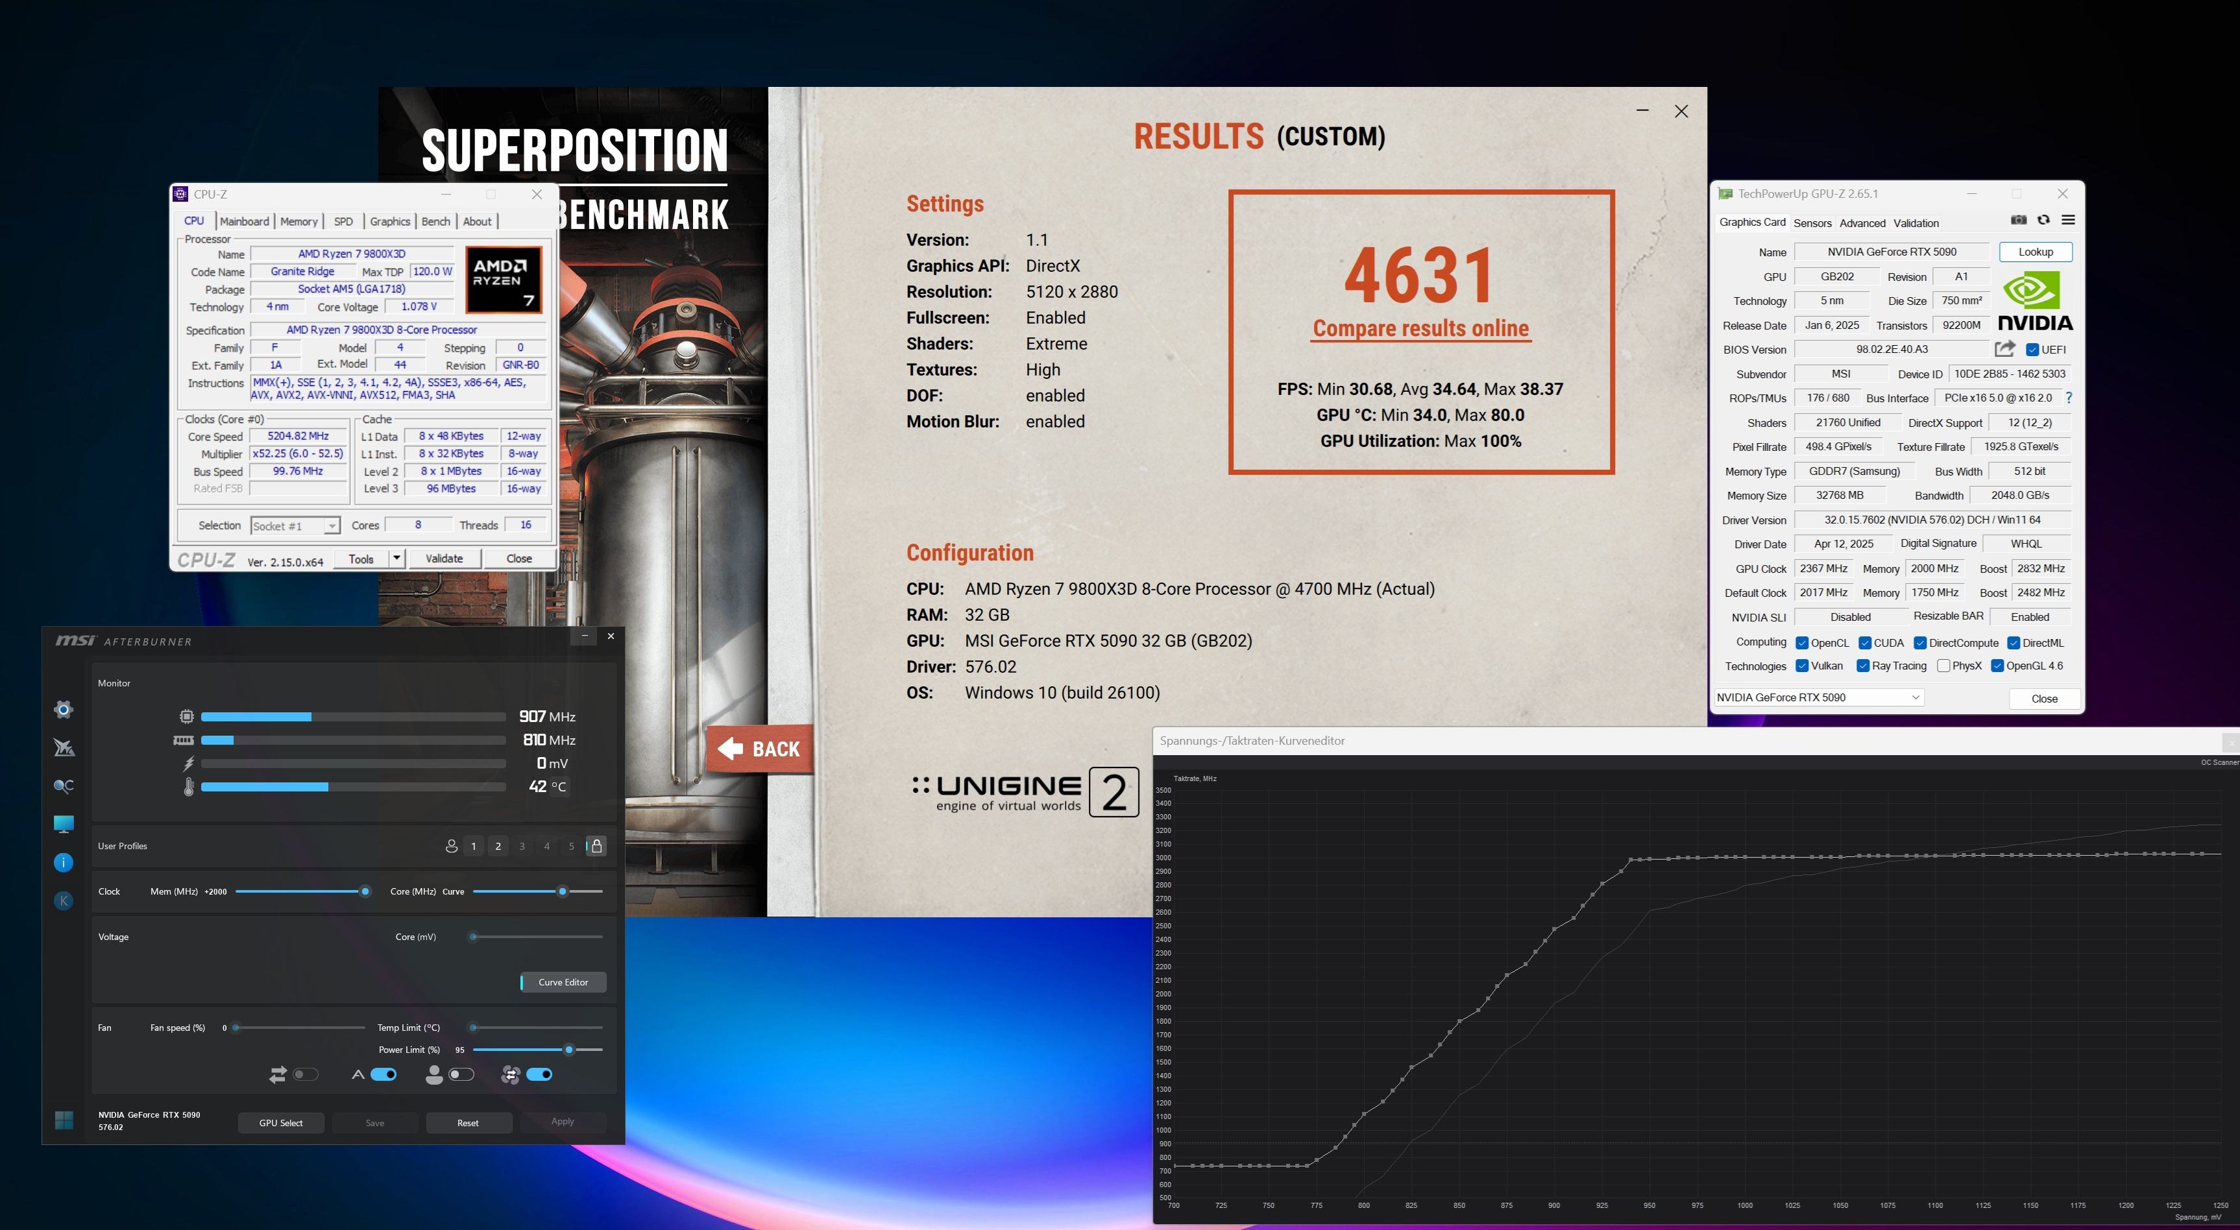Click the profile lock icon
The image size is (2240, 1230).
tap(596, 846)
